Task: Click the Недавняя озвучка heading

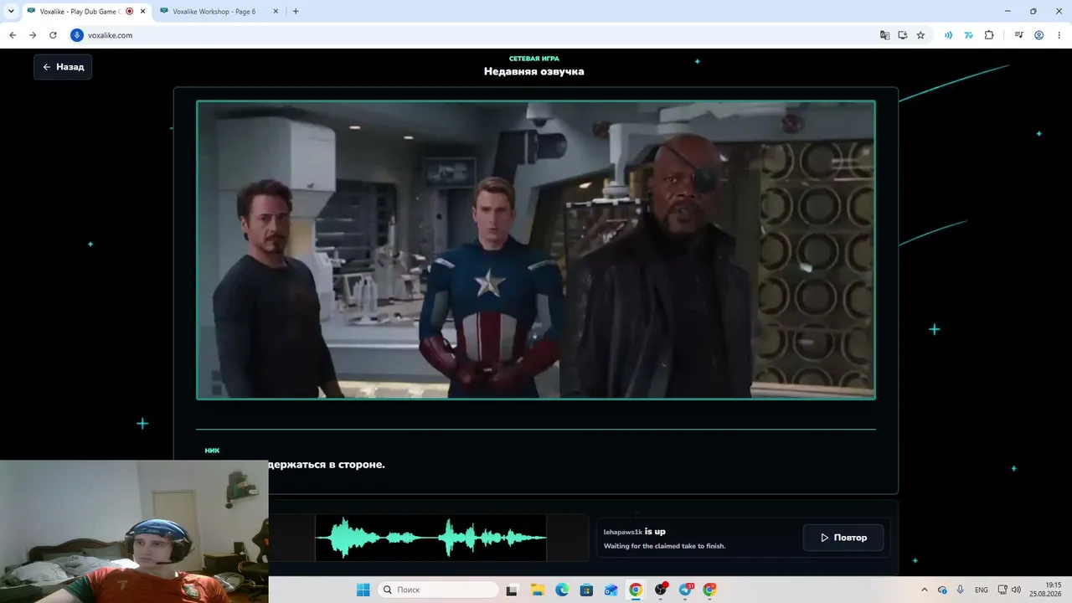Action: (534, 71)
